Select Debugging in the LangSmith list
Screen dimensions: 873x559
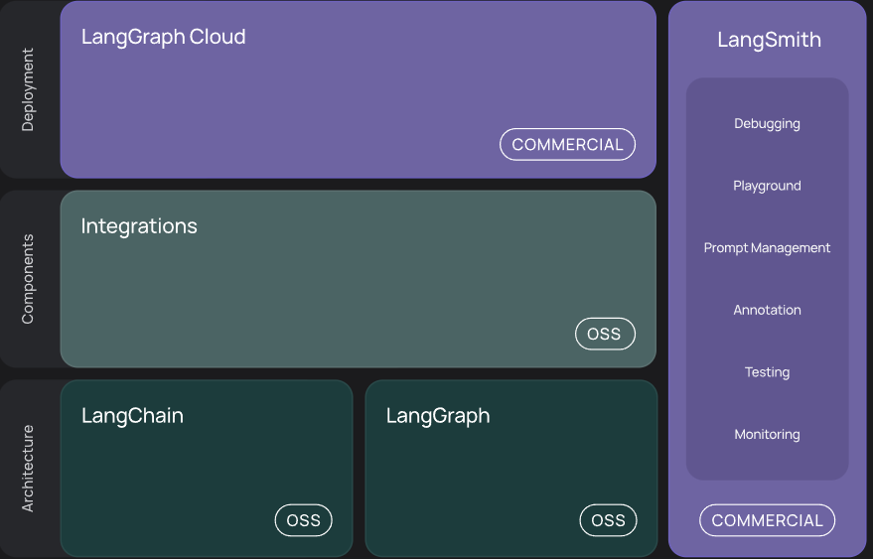click(x=767, y=124)
